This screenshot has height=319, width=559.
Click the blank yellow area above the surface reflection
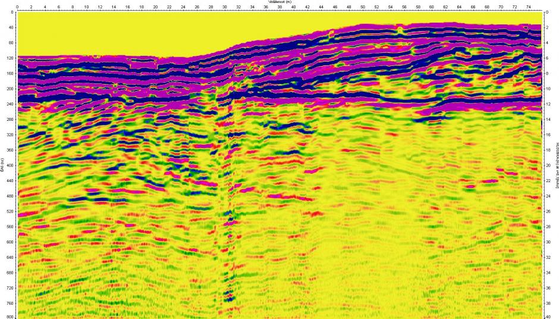[119, 33]
